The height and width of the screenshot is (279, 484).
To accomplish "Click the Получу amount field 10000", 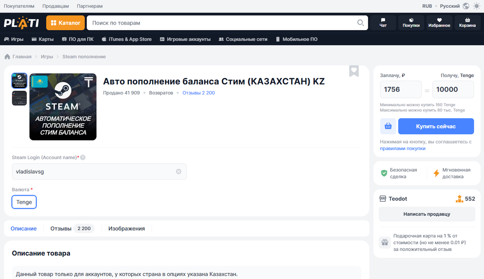I will point(453,90).
